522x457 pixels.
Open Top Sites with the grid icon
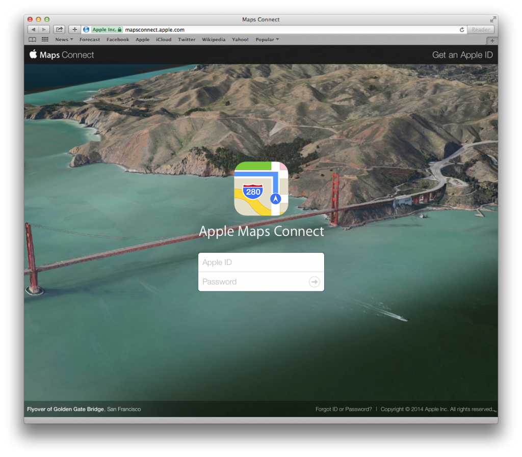(x=45, y=39)
